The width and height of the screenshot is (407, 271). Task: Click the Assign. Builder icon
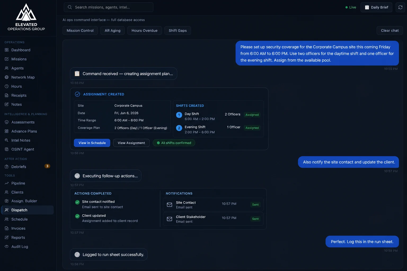7,201
